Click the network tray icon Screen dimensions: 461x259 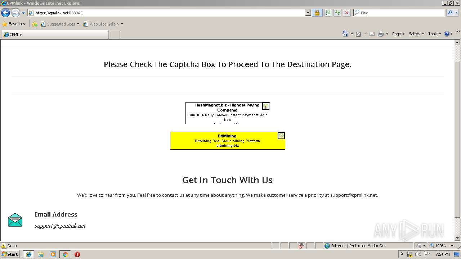point(409,254)
